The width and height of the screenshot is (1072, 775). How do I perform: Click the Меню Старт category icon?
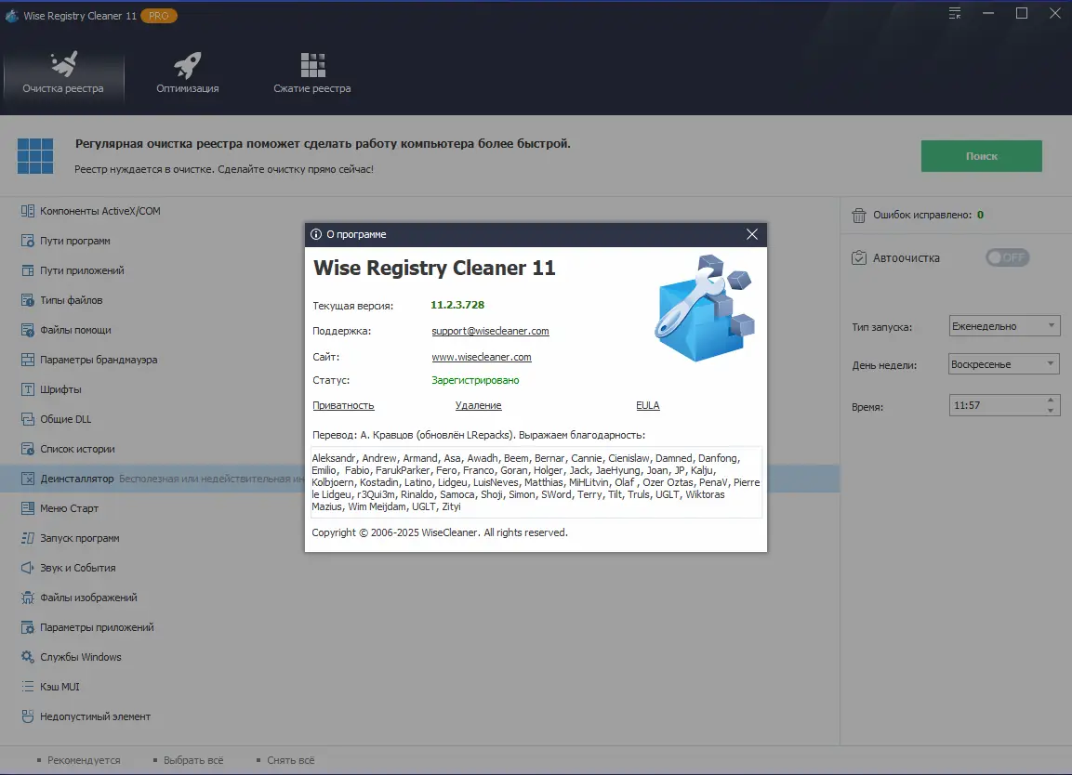pos(27,508)
